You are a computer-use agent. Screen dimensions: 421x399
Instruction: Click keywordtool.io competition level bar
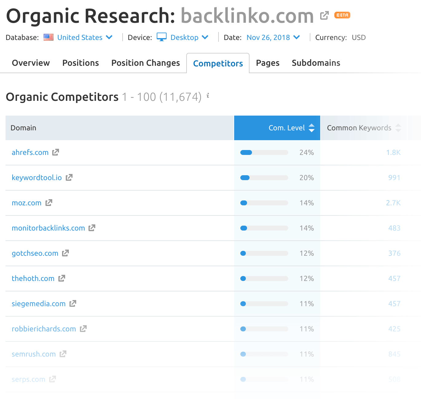tap(264, 178)
